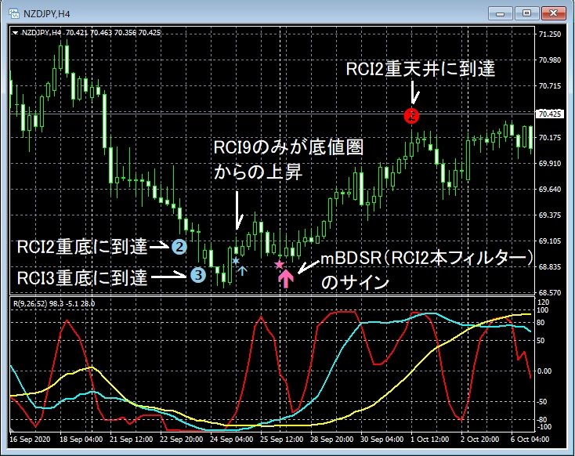The image size is (575, 456).
Task: Click the current price label 70.425
Action: point(550,115)
